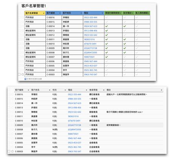Click the grey check mark in C-00016's last green column
The height and width of the screenshot is (159, 179).
(x=137, y=17)
